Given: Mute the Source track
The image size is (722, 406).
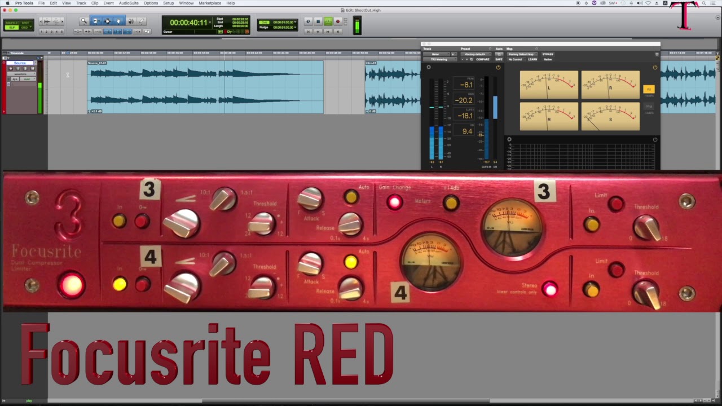Looking at the screenshot, I should (33, 68).
